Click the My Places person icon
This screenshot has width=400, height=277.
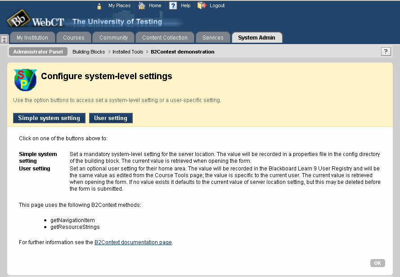point(99,6)
